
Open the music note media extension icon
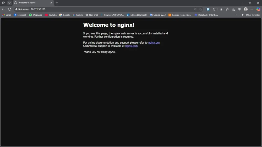click(x=221, y=9)
